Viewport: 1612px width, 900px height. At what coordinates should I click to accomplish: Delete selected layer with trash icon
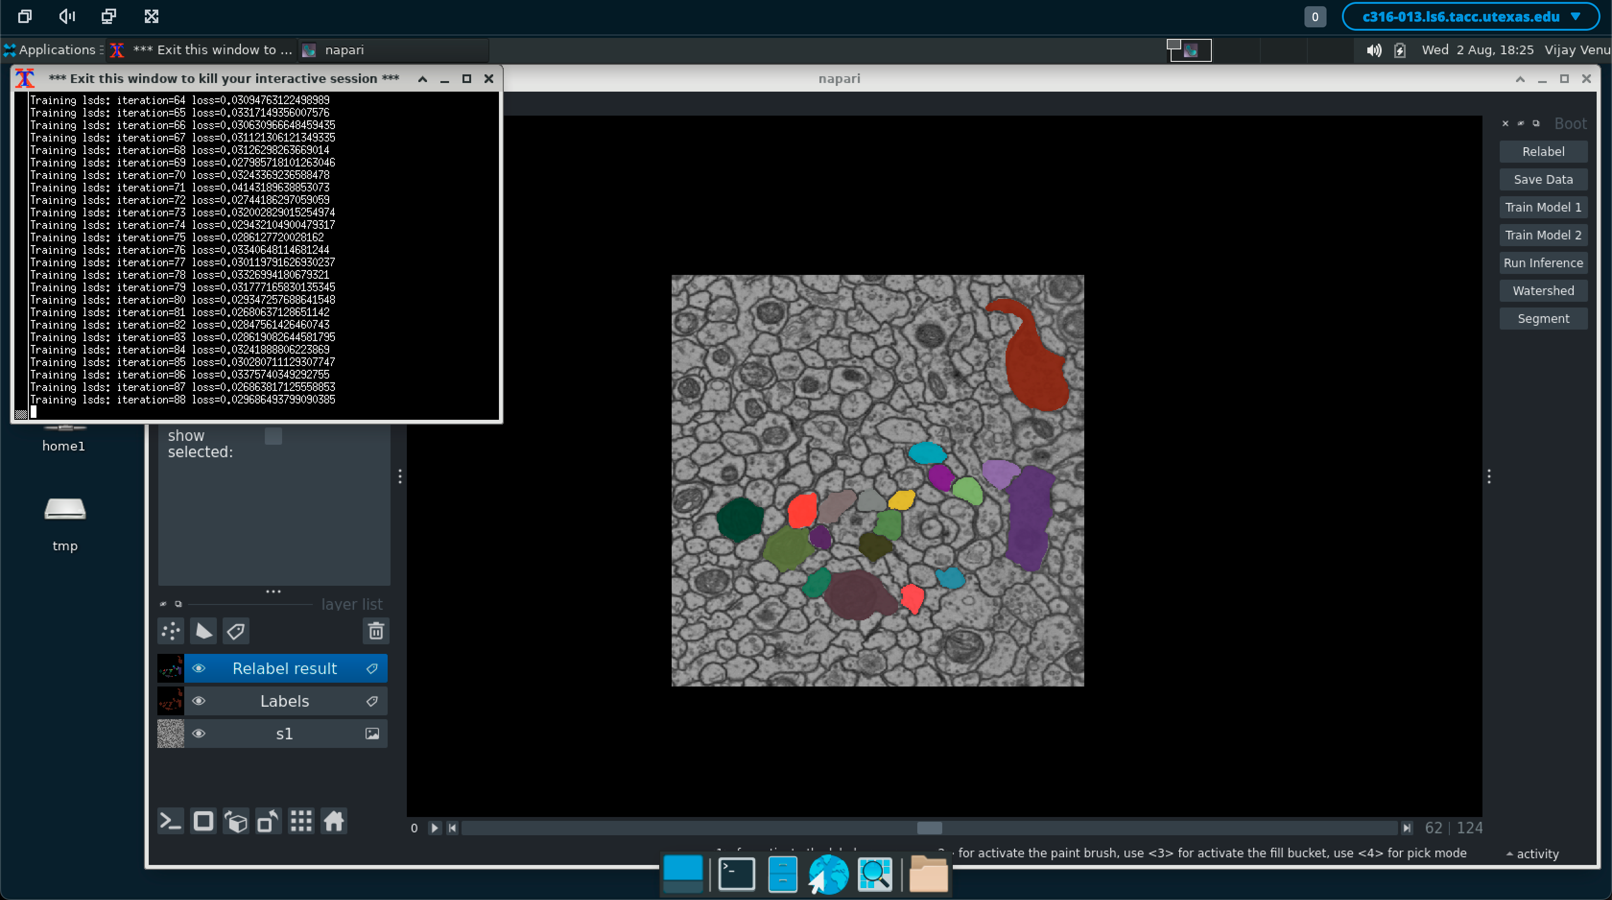tap(376, 631)
